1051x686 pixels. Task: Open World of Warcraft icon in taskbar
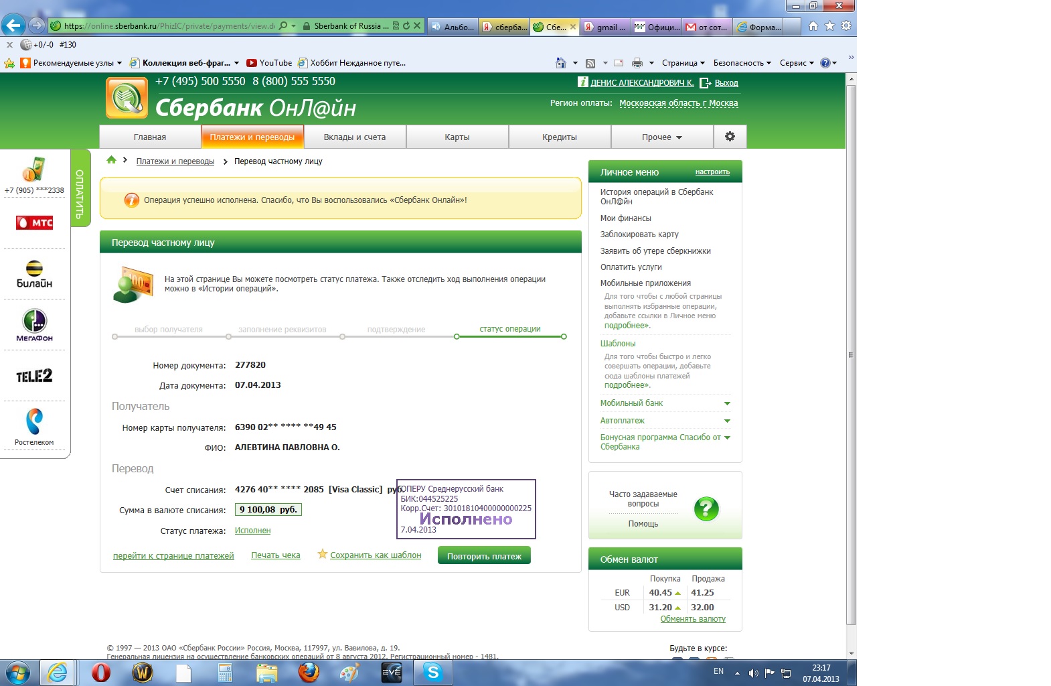click(142, 673)
